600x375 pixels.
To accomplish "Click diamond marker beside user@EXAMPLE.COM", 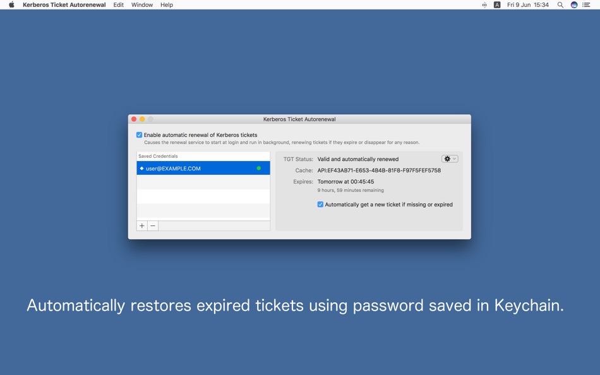I will click(x=141, y=168).
